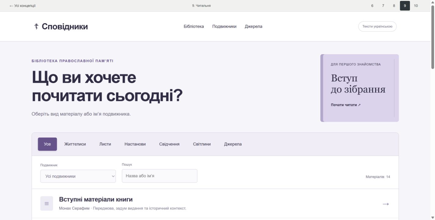This screenshot has width=435, height=220.
Task: Open concept page 8
Action: [394, 6]
